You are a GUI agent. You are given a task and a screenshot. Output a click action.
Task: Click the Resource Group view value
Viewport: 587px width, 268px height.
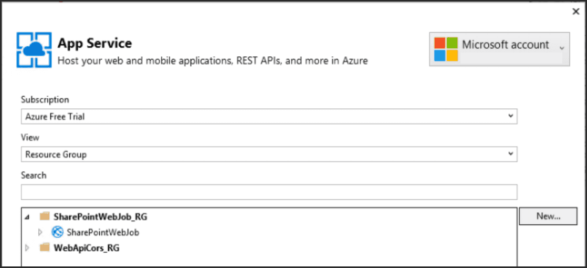[56, 154]
